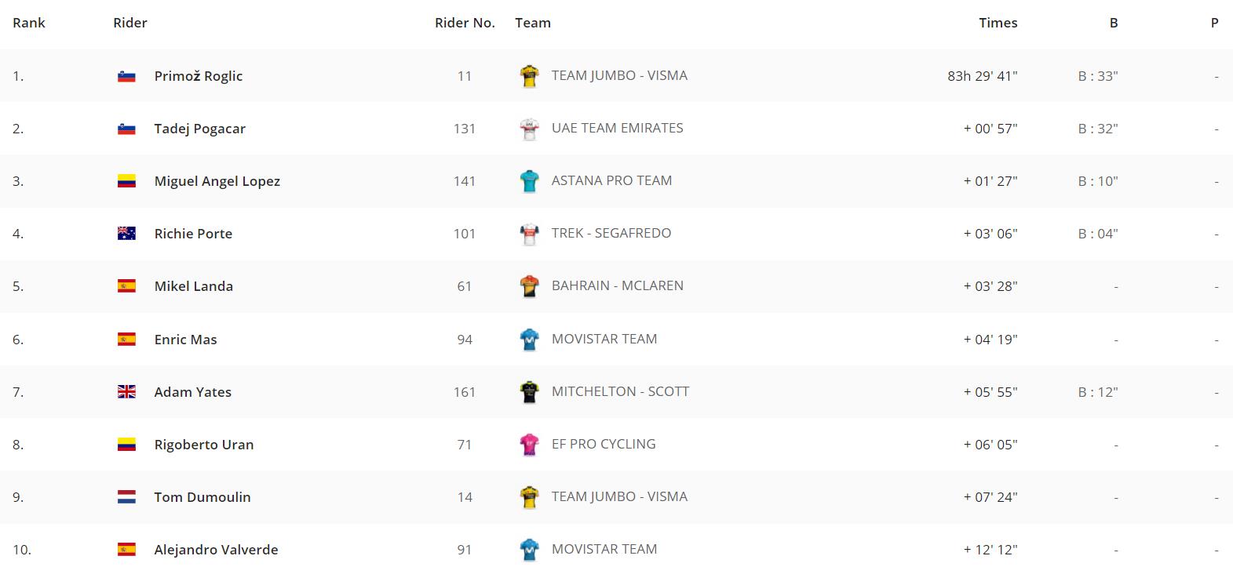The height and width of the screenshot is (585, 1233).
Task: Click the Rider No. column header
Action: (x=465, y=23)
